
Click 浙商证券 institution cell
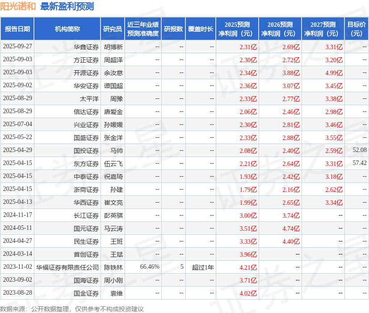click(86, 190)
